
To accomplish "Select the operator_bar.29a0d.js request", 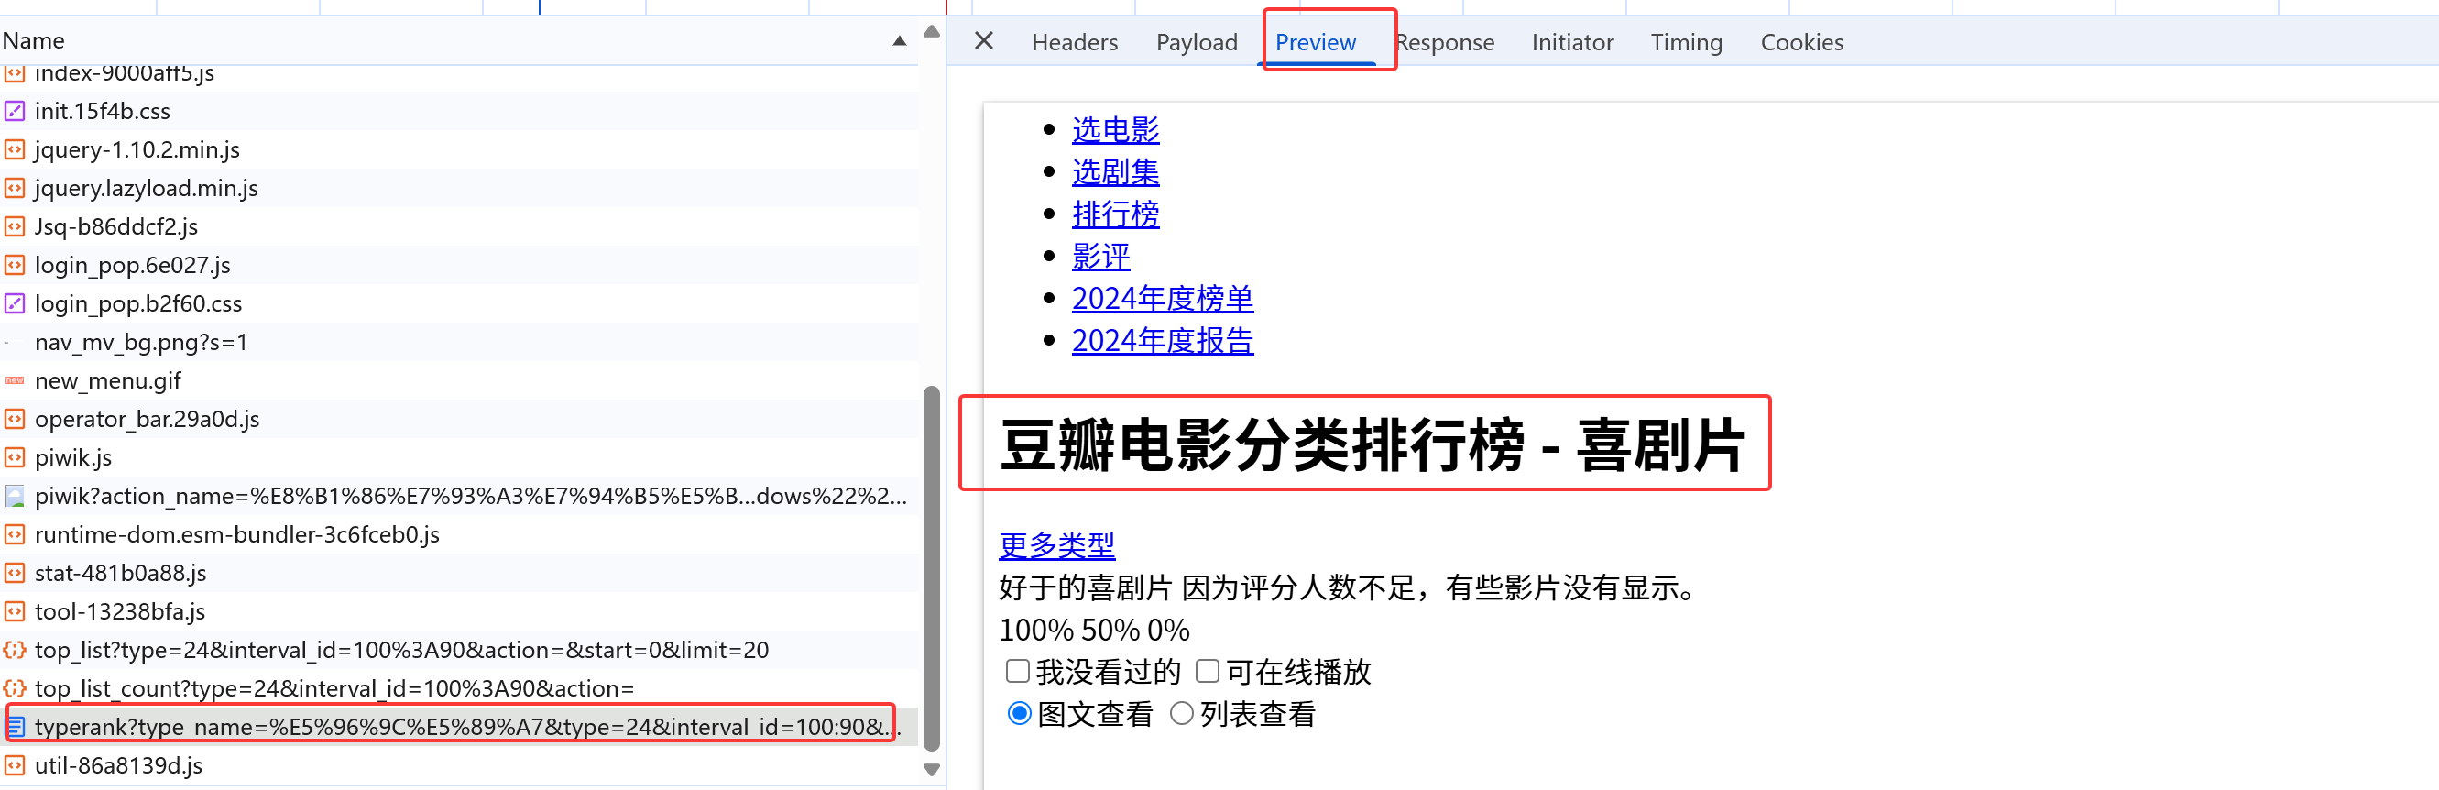I will (x=459, y=419).
